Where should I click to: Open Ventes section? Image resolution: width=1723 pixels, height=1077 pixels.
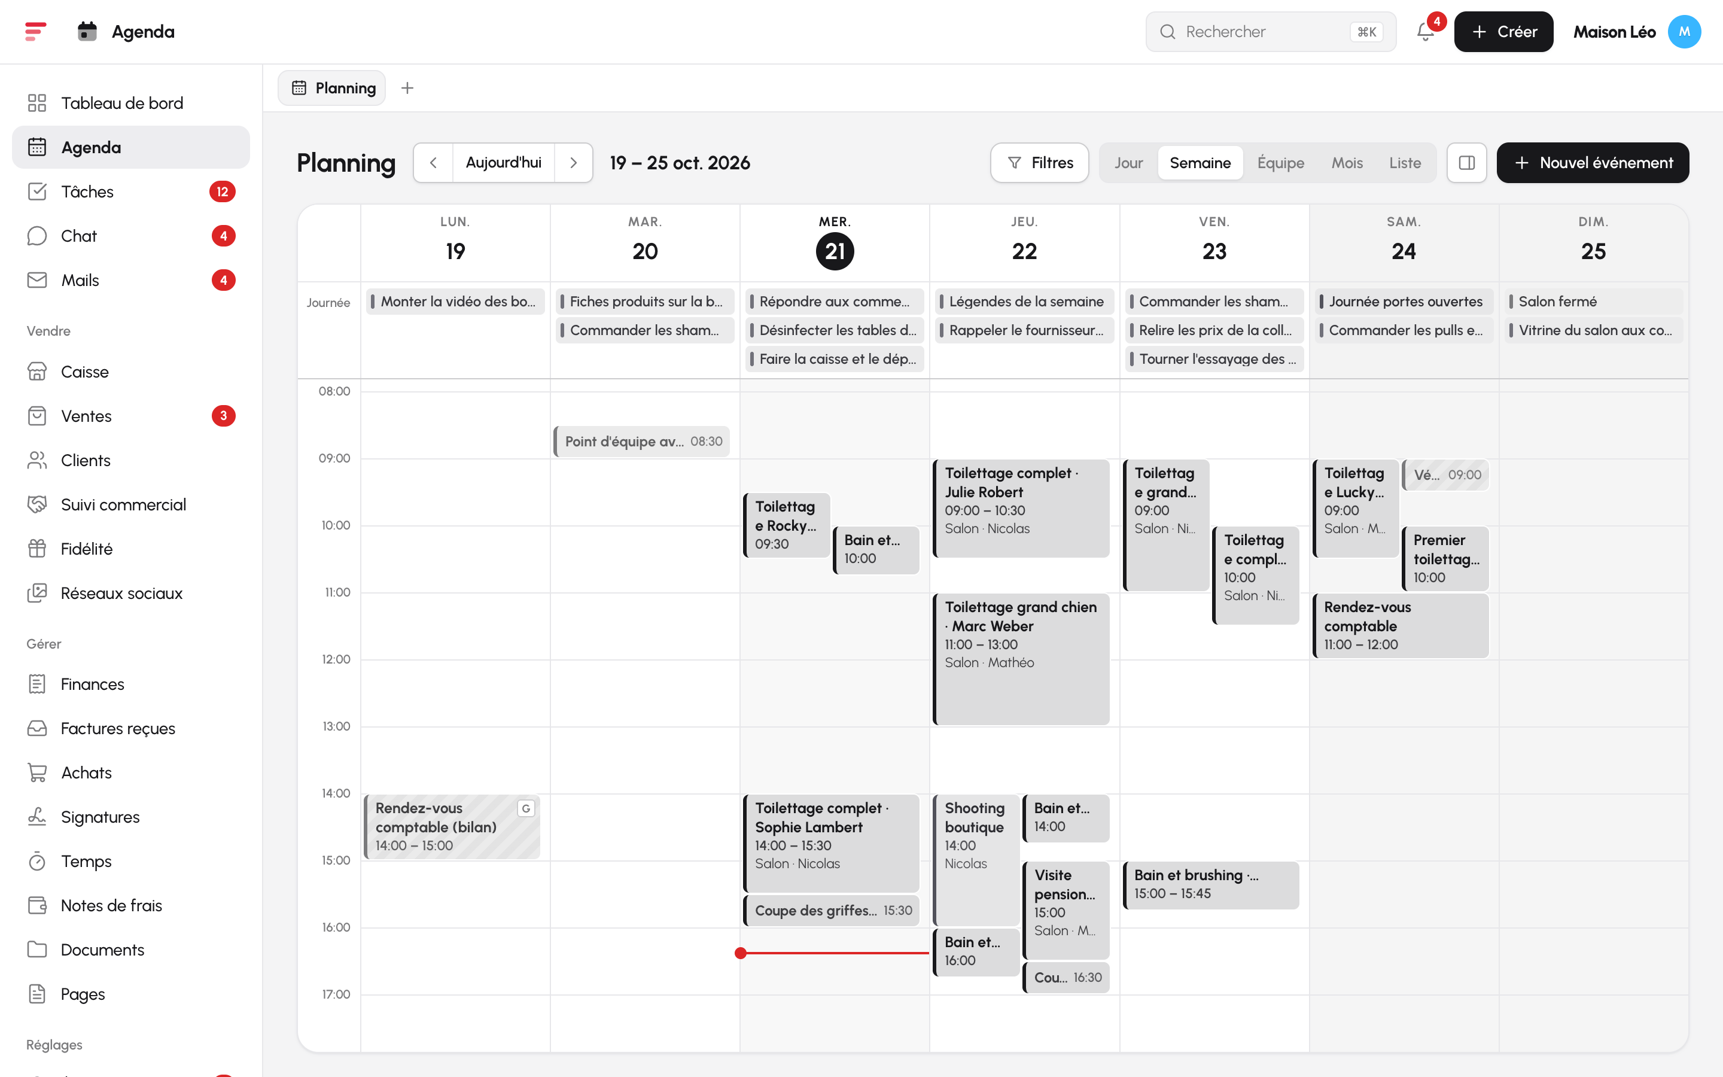tap(131, 416)
